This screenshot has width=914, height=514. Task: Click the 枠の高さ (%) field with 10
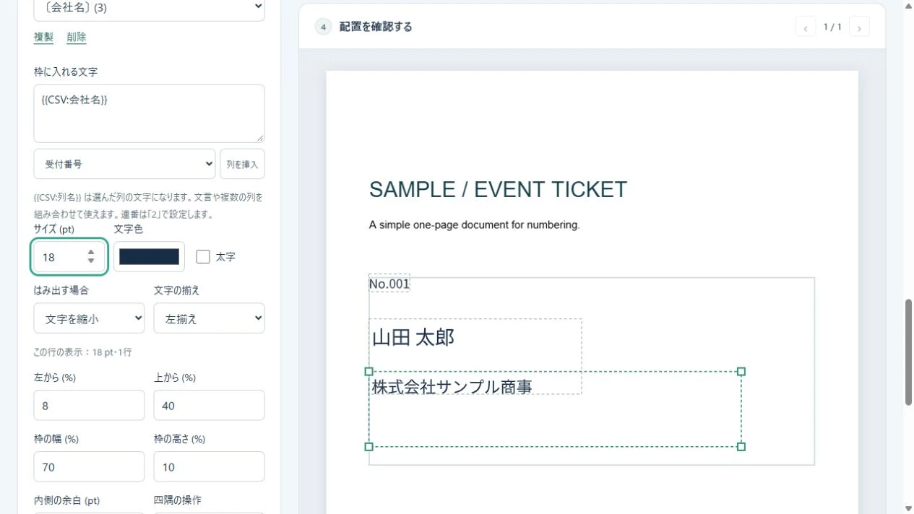coord(209,467)
